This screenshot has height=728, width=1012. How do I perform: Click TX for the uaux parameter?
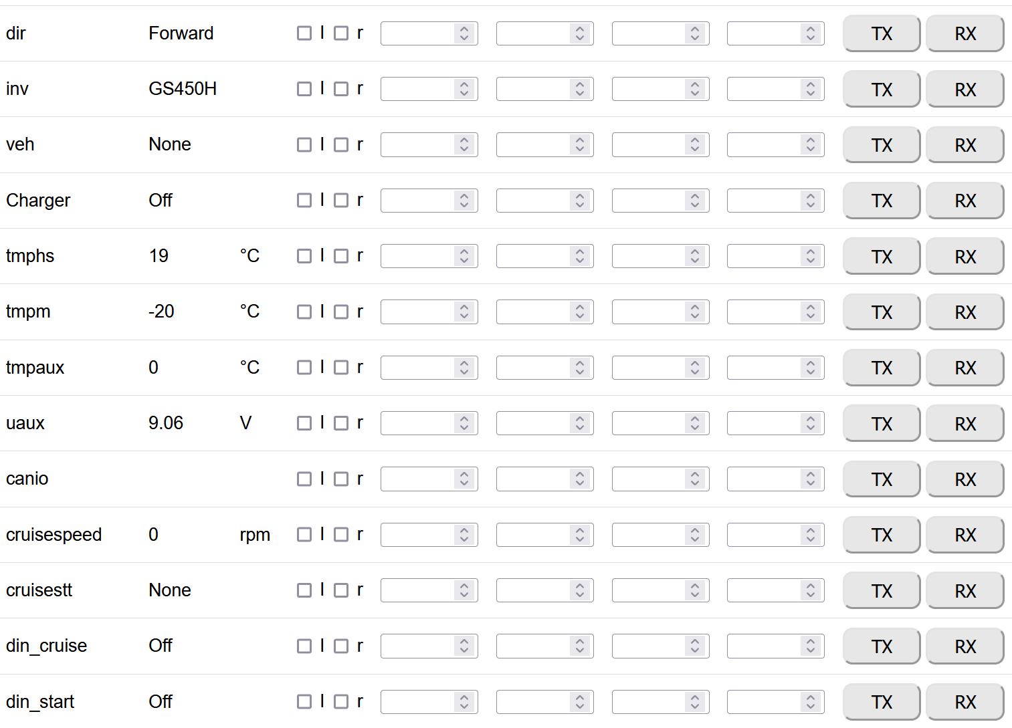(881, 424)
